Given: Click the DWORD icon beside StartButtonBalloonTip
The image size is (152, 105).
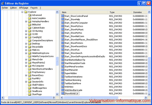Looking at the screenshot, I should pyautogui.click(x=63, y=60).
